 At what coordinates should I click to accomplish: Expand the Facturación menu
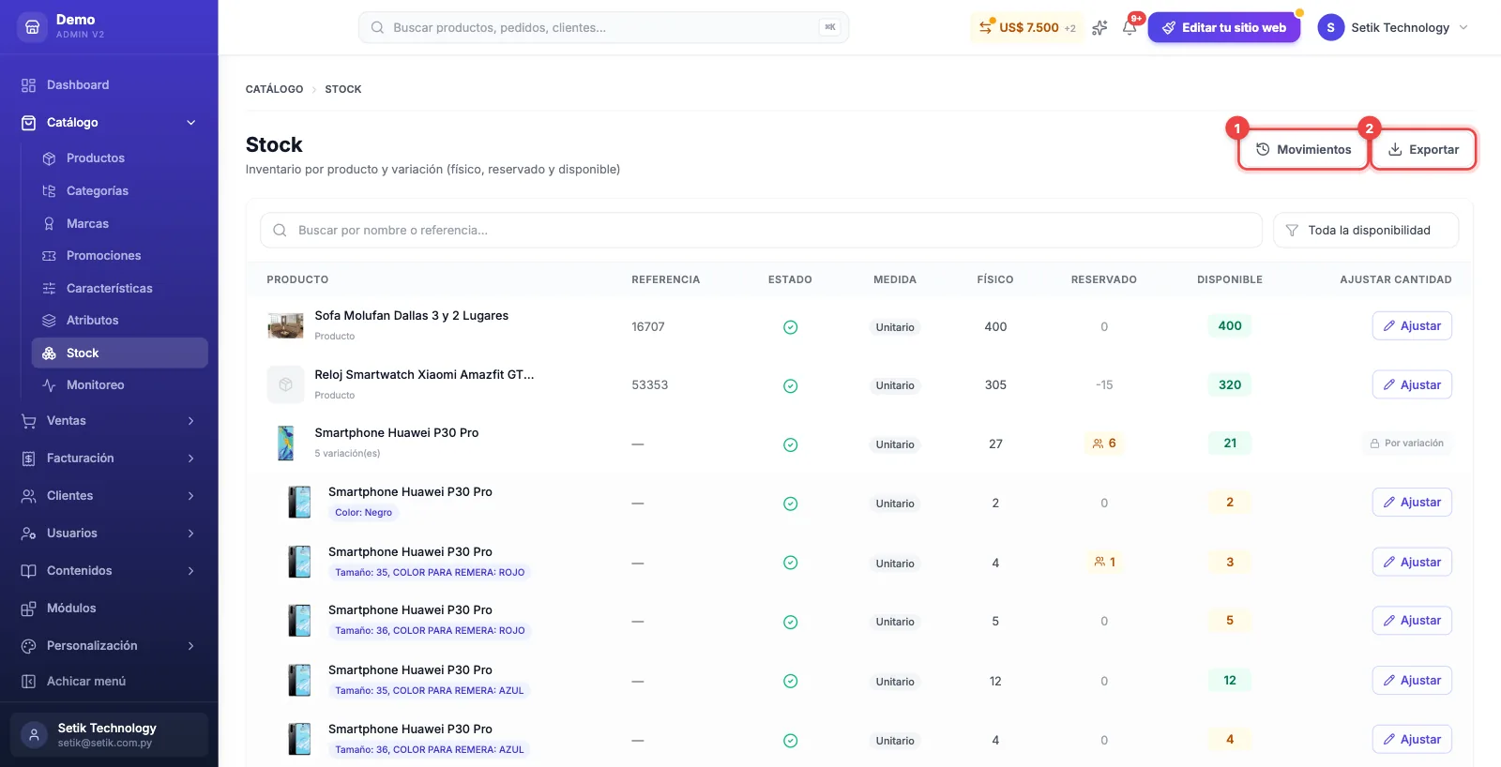tap(109, 458)
